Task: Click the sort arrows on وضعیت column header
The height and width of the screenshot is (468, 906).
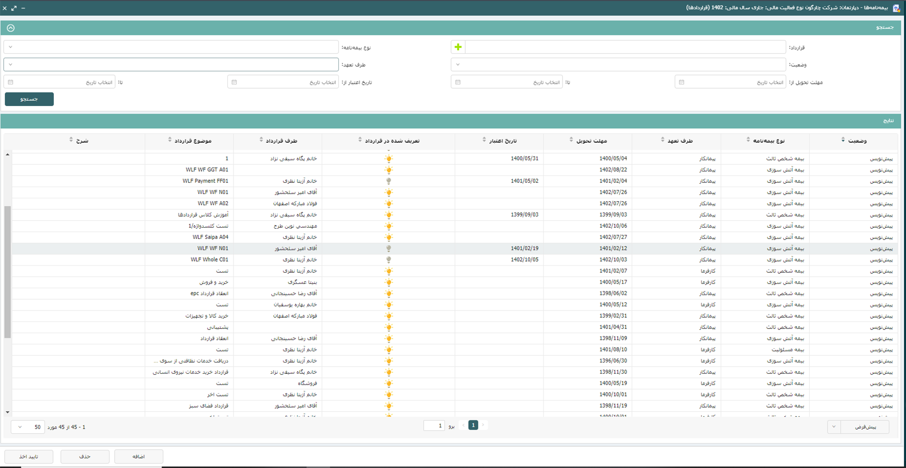Action: [843, 140]
